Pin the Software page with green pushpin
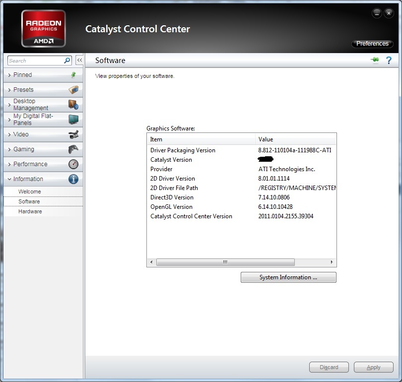This screenshot has width=402, height=382. [x=375, y=60]
